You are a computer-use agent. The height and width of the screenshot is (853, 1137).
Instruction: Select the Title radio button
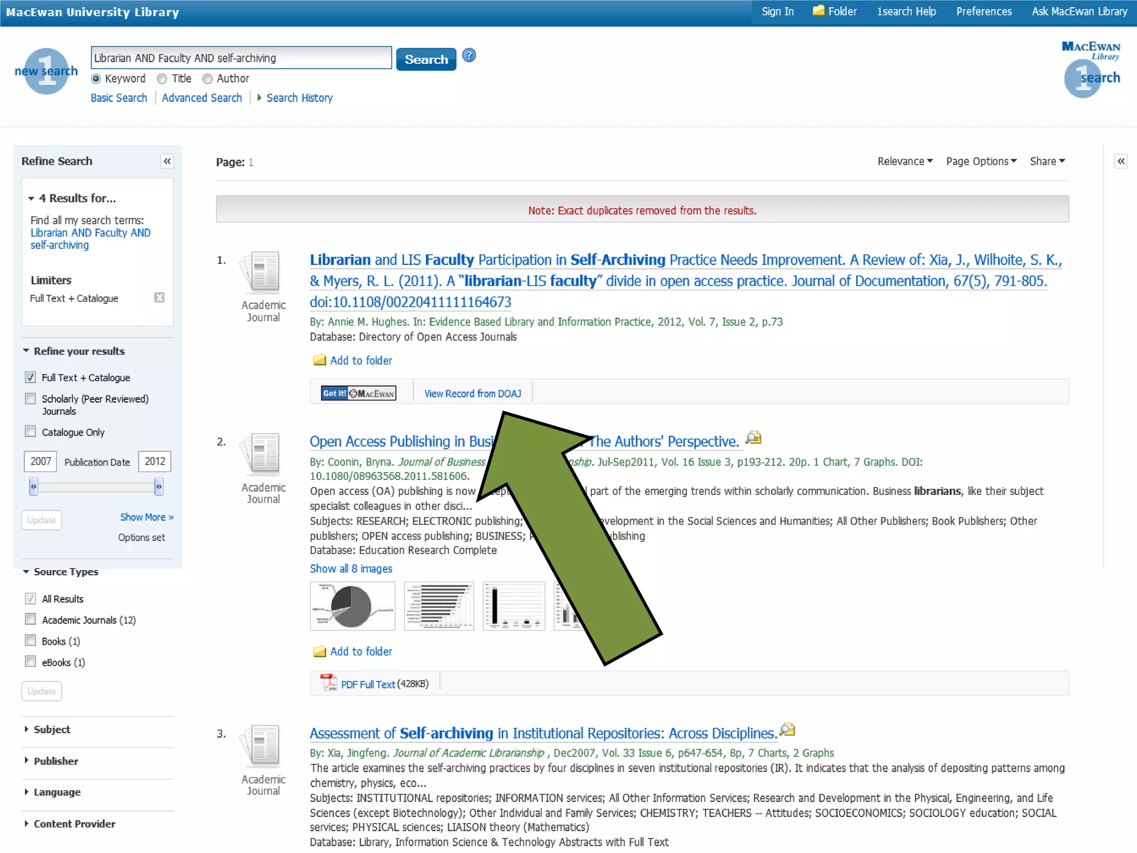pyautogui.click(x=162, y=79)
